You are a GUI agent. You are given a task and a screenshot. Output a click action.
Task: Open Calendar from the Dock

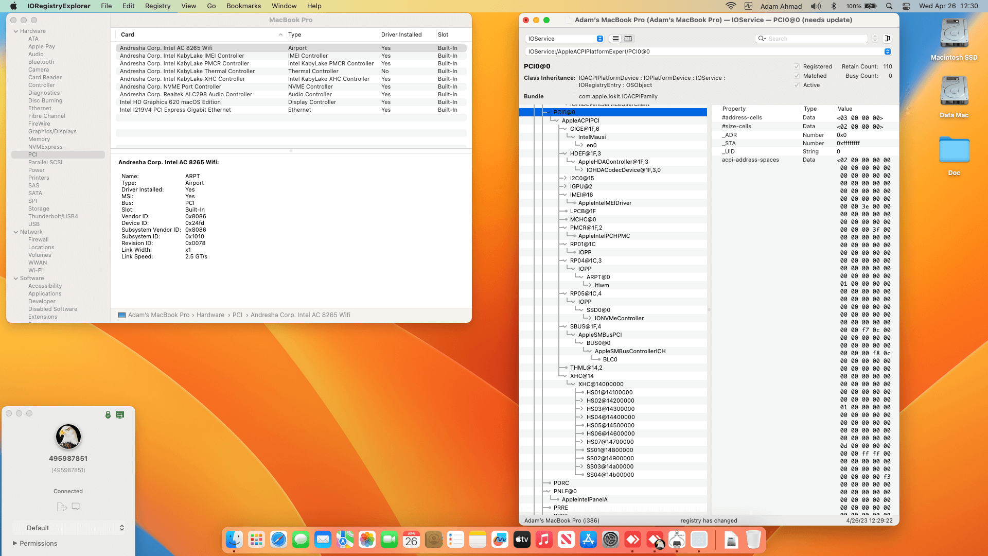click(411, 540)
